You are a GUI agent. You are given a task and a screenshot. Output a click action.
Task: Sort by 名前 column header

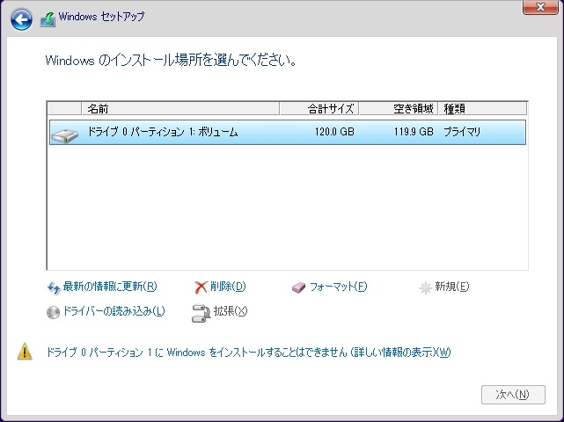tap(180, 108)
